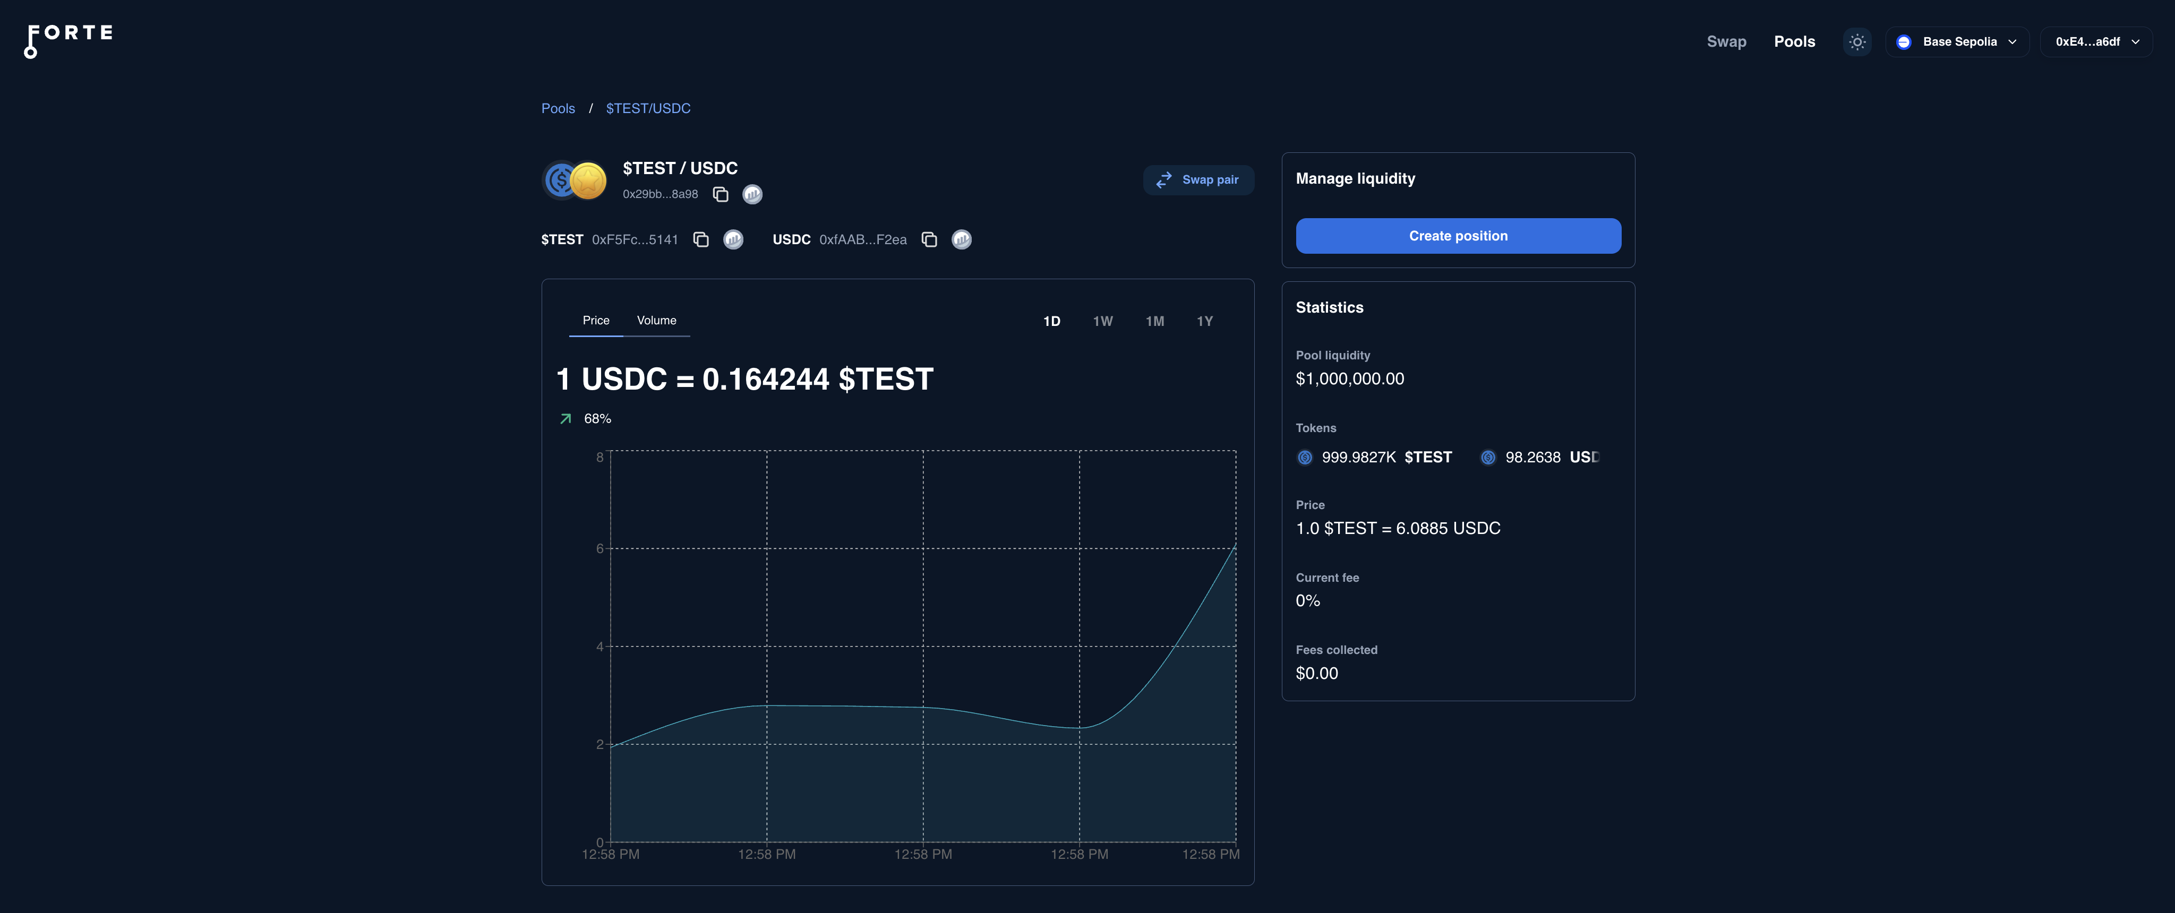Open the Base Sepolia network dropdown
This screenshot has width=2175, height=913.
(1957, 41)
